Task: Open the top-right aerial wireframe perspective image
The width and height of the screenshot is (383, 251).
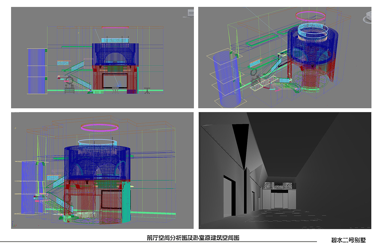Action: [x=285, y=58]
